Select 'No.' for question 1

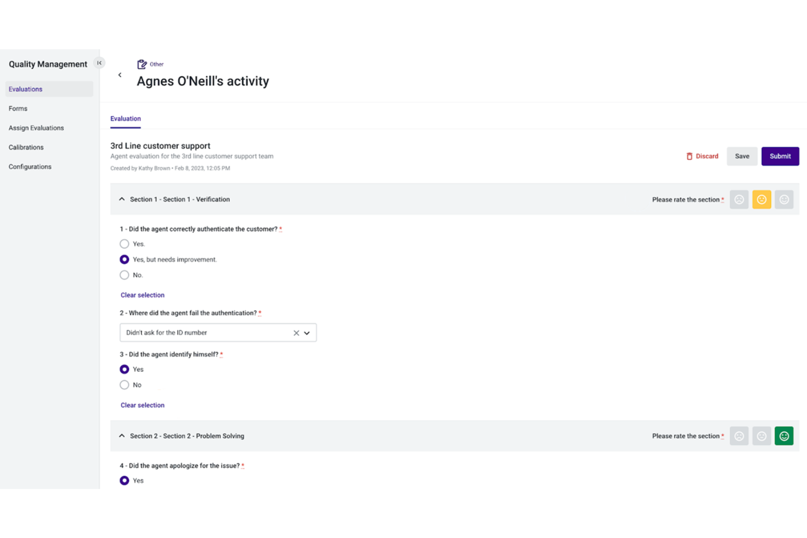point(124,275)
